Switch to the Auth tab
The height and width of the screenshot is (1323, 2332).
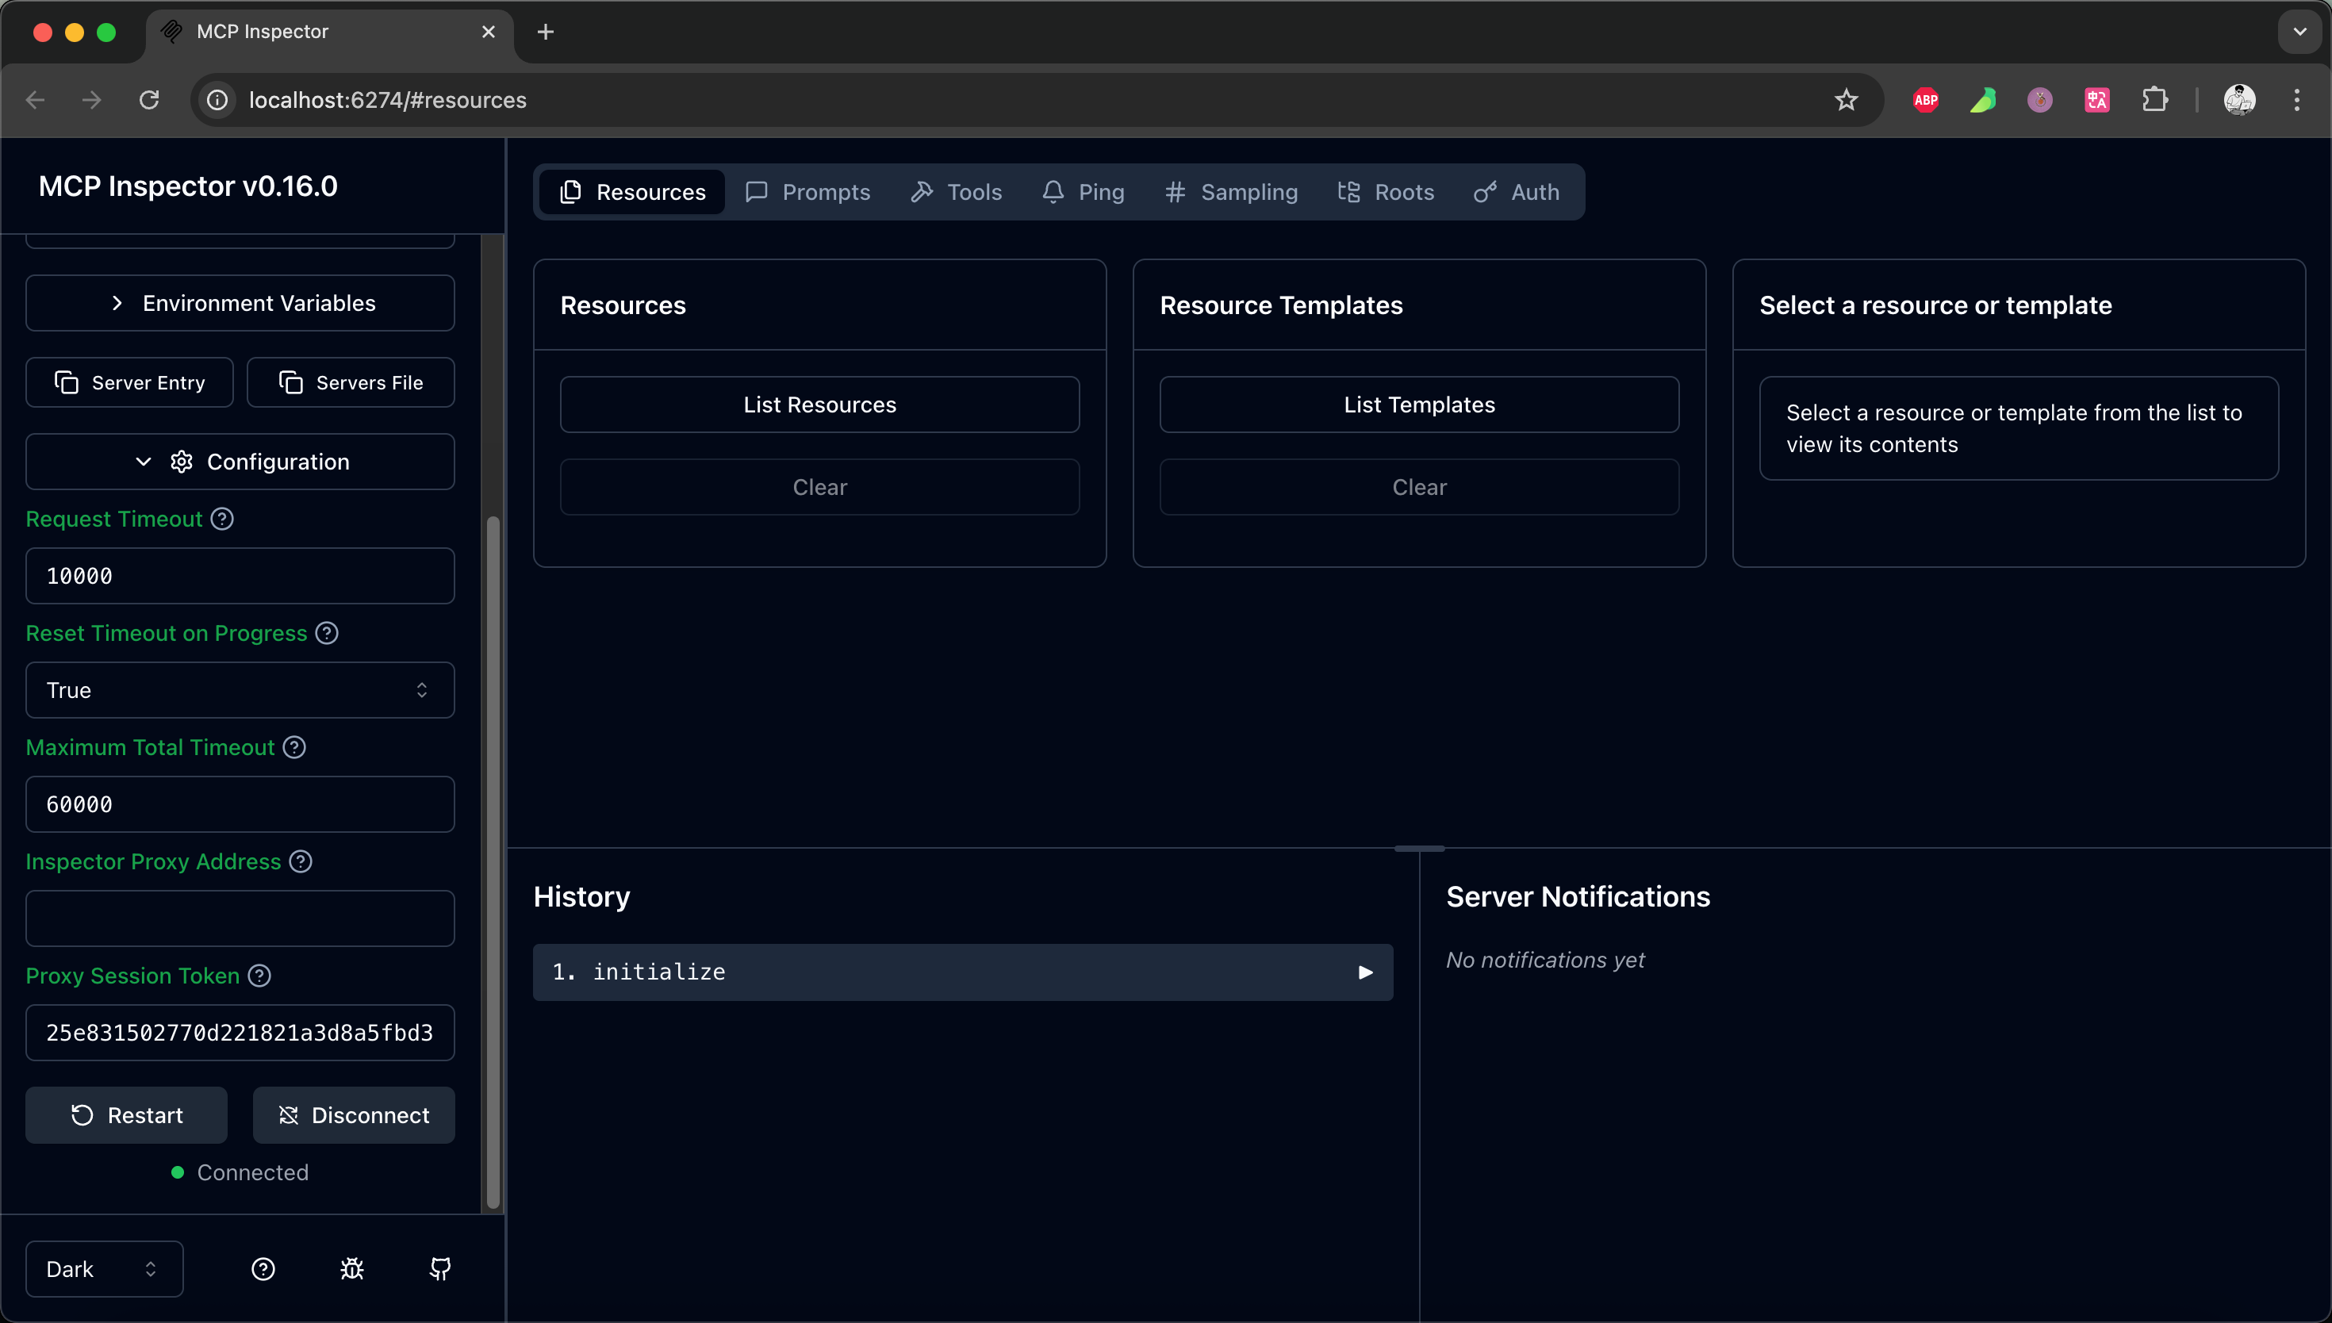(1517, 192)
